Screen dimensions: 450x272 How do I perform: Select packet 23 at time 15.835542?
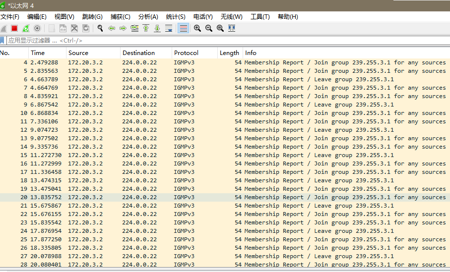click(x=225, y=222)
